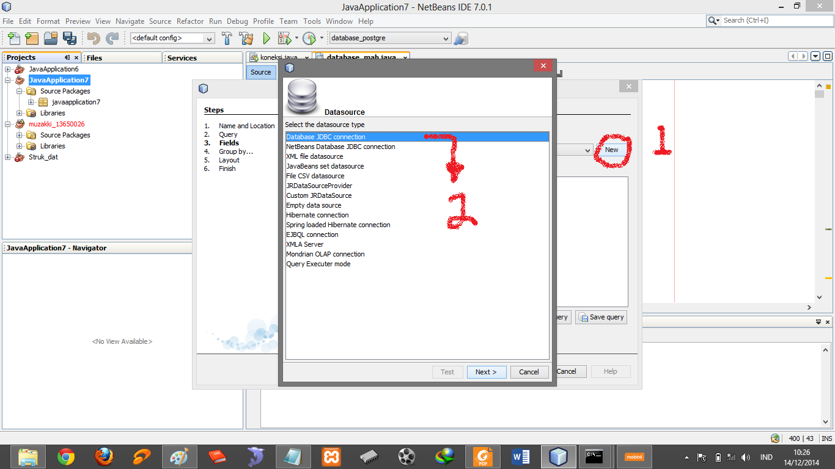Expand the JavaApplication6 project node

click(8, 69)
